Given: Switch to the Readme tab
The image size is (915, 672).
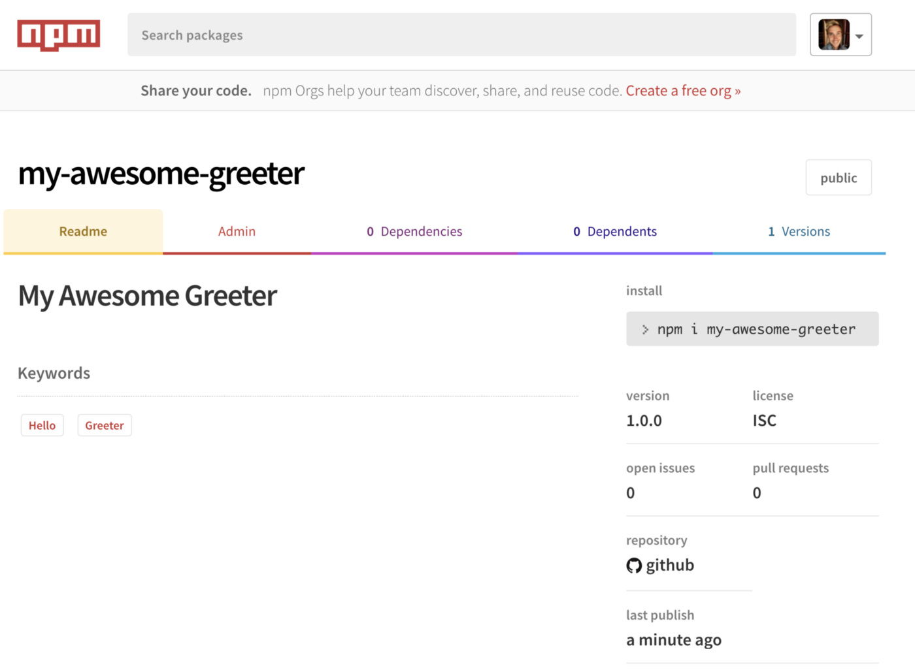Looking at the screenshot, I should click(x=83, y=231).
